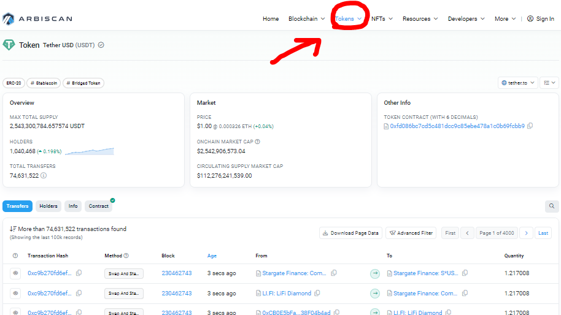The image size is (561, 315).
Task: Toggle the eye preview on the second transaction row
Action: click(x=15, y=294)
